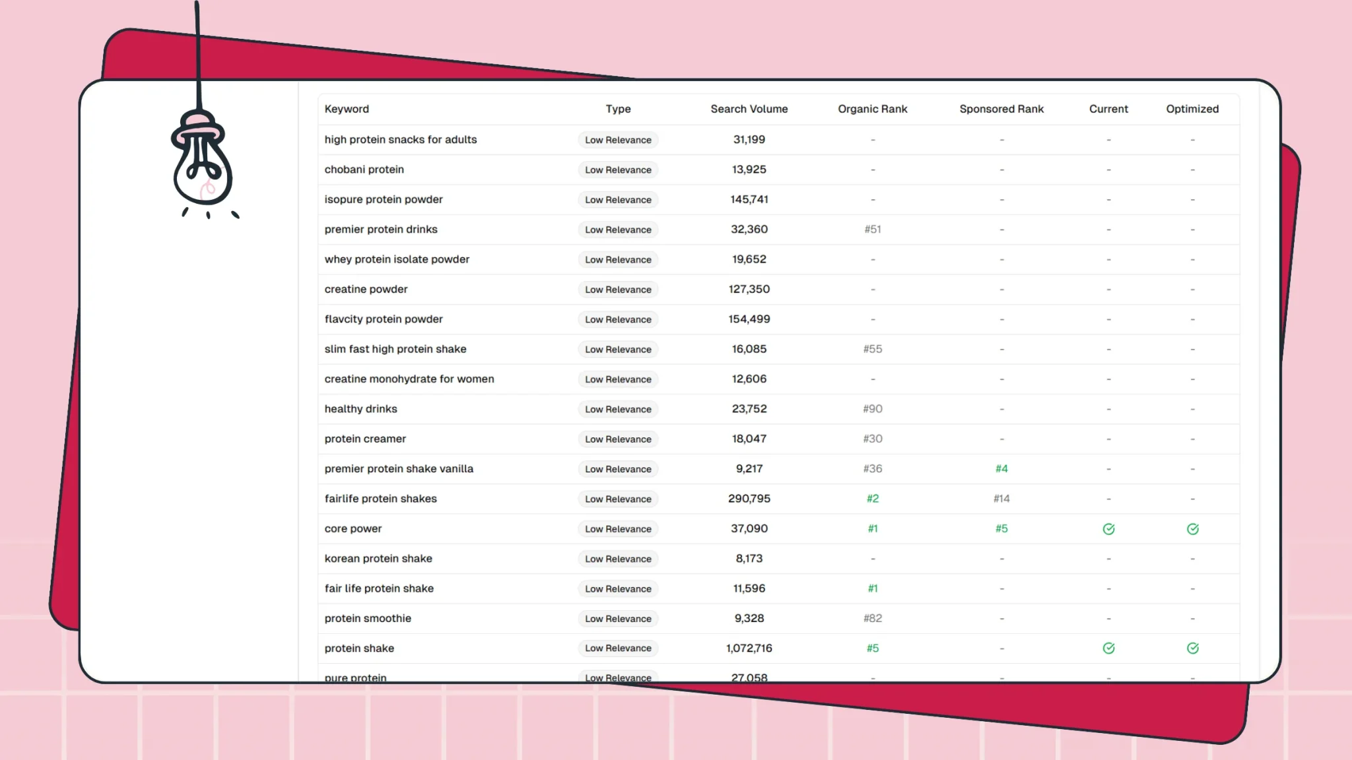The width and height of the screenshot is (1352, 760).
Task: Click sponsored rank #14 for fairlife protein shakes
Action: click(1001, 499)
